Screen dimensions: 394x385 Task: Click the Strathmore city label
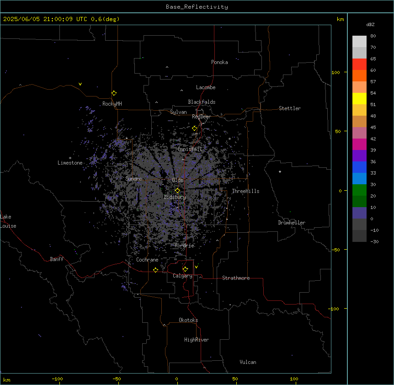(x=236, y=278)
